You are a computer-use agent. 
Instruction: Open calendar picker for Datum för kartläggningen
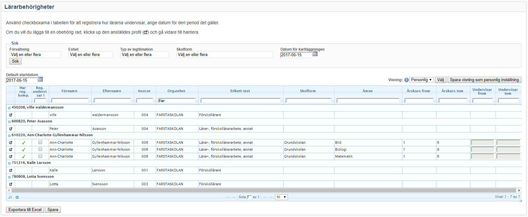(315, 54)
